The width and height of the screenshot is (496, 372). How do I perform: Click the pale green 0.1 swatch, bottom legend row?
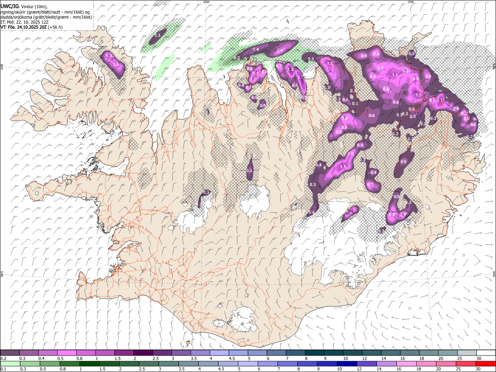[10, 364]
